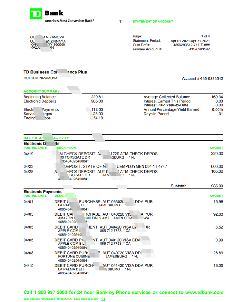This screenshot has height=302, width=233.
Task: Click payment amount 26.89
Action: pyautogui.click(x=218, y=253)
